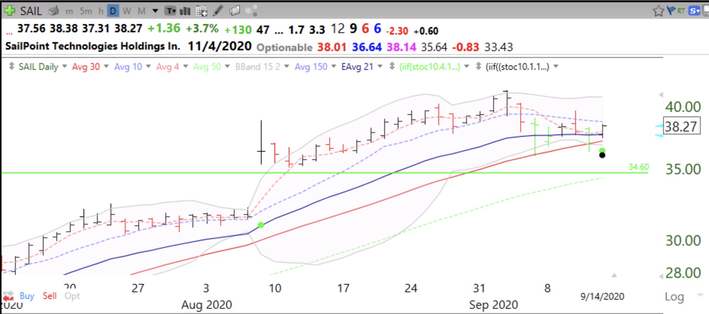Click the red -0.83 value
This screenshot has width=709, height=314.
[465, 47]
